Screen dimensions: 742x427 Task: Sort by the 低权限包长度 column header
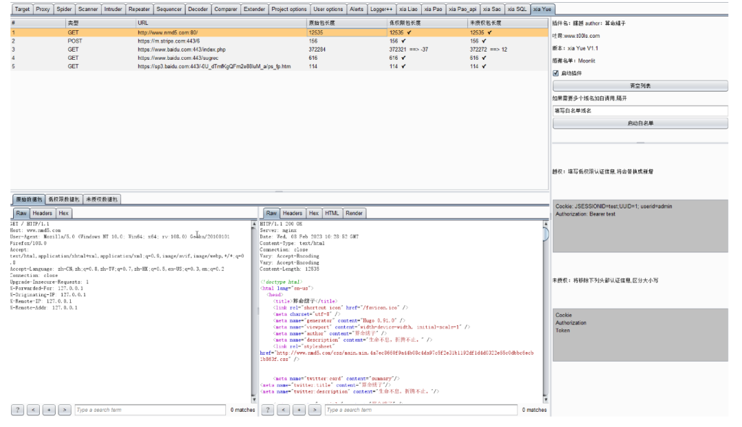click(x=427, y=23)
